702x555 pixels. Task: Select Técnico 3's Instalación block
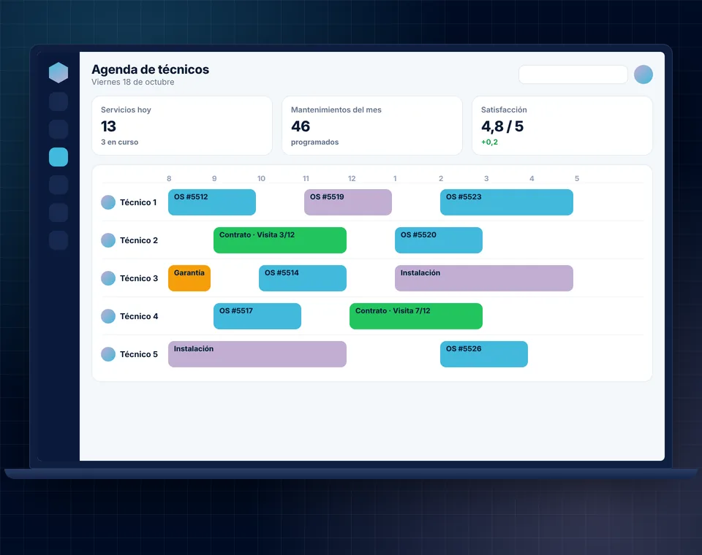click(x=484, y=278)
